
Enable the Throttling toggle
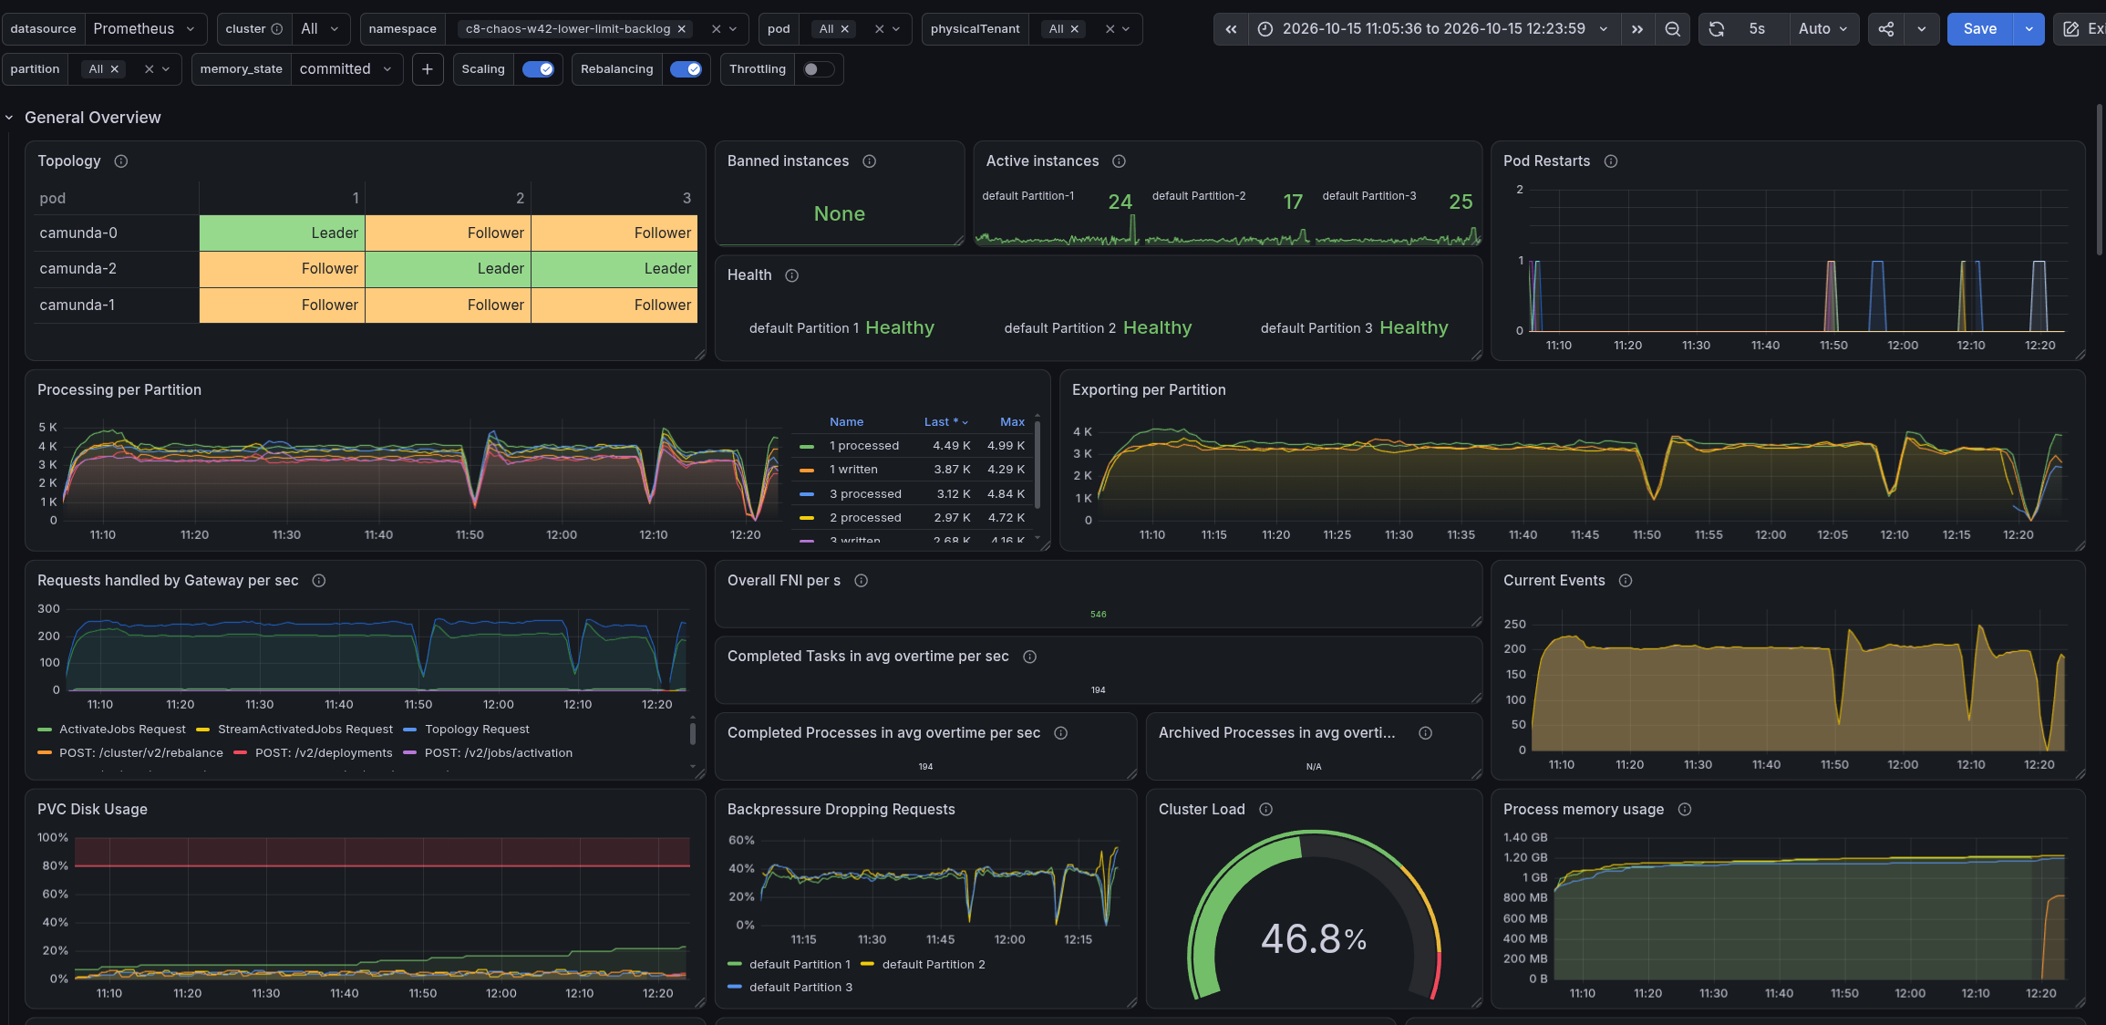(819, 69)
